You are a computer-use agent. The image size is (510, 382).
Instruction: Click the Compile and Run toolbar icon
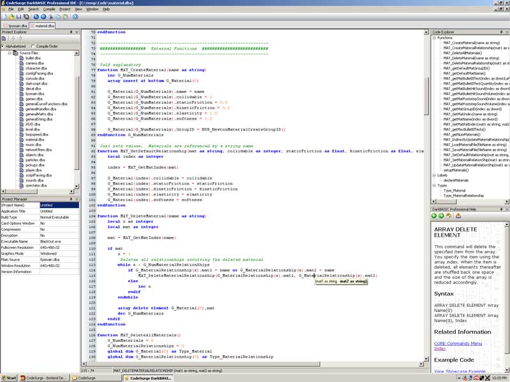75,17
